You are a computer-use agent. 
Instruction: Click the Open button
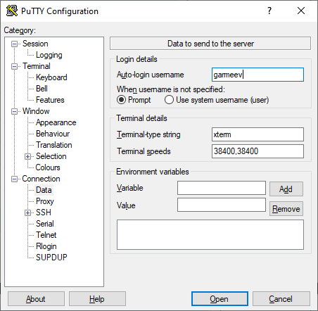220,299
